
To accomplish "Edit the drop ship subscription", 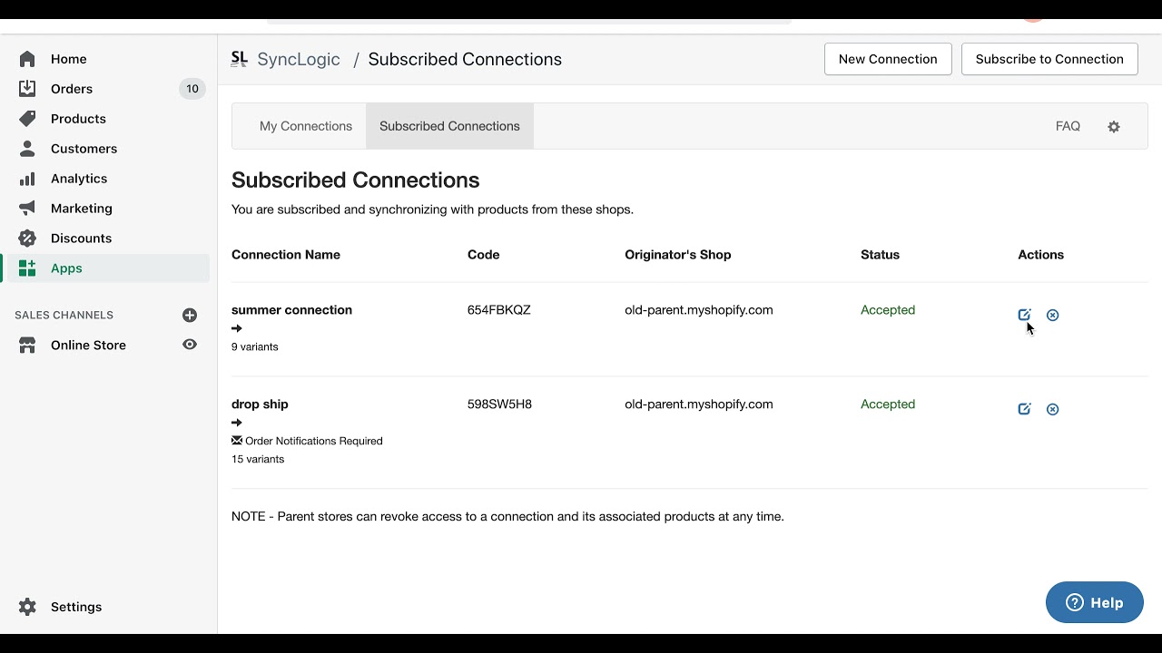I will 1024,409.
